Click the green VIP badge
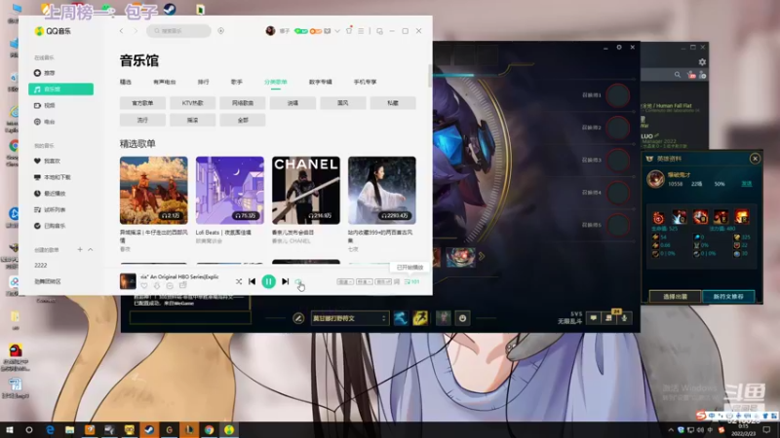 click(300, 31)
